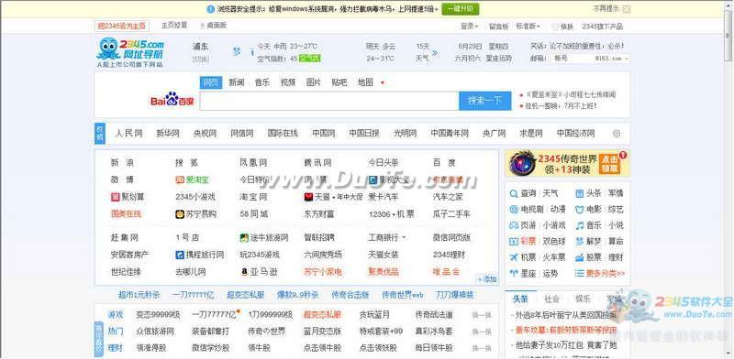Open the 登录 login dropdown

pyautogui.click(x=469, y=27)
